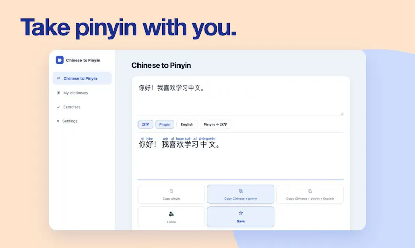The width and height of the screenshot is (415, 248).
Task: Open the Chinese to Pinyin sidebar item
Action: point(82,79)
